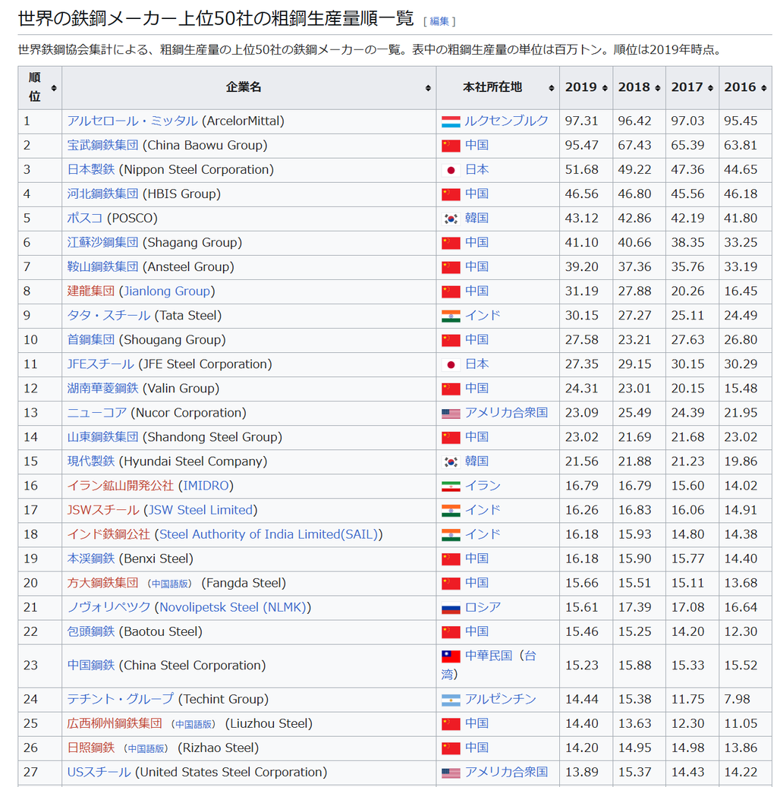The image size is (777, 787).
Task: Open red link イラン鉱山開発公社
Action: pos(121,486)
